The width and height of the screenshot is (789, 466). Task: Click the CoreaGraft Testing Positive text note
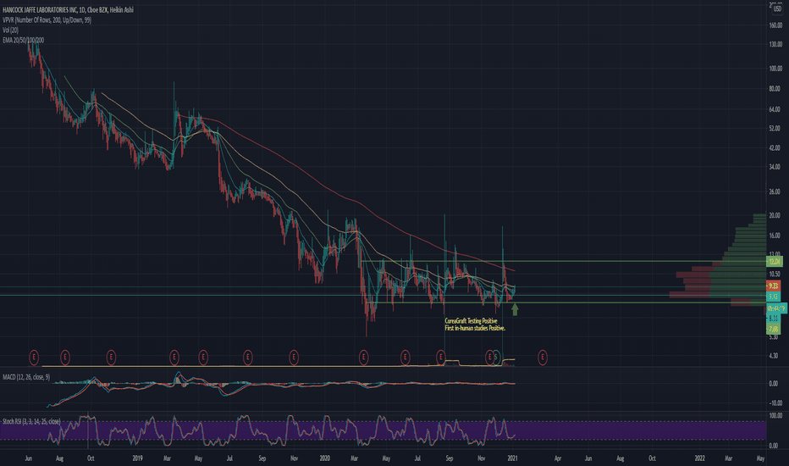click(471, 321)
